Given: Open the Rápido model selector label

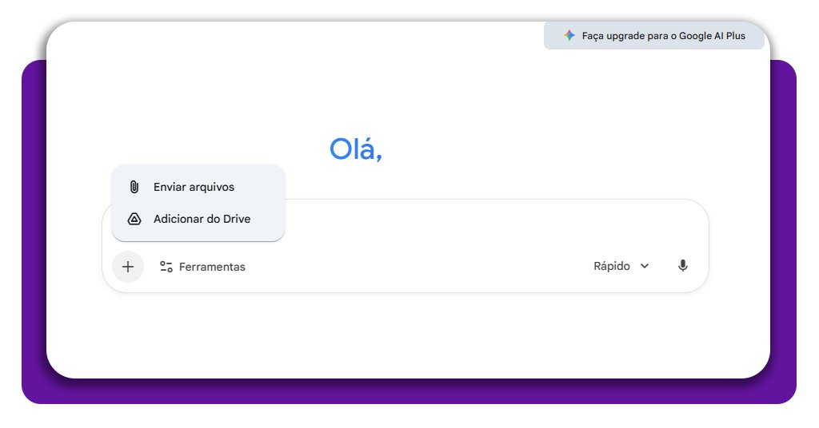Looking at the screenshot, I should 611,267.
